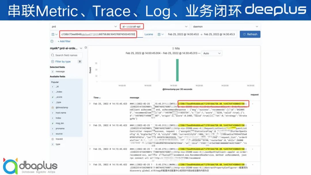This screenshot has width=311, height=175.
Task: Click the Refresh button
Action: tap(250, 34)
